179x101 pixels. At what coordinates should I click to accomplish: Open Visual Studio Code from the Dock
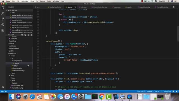point(116,97)
